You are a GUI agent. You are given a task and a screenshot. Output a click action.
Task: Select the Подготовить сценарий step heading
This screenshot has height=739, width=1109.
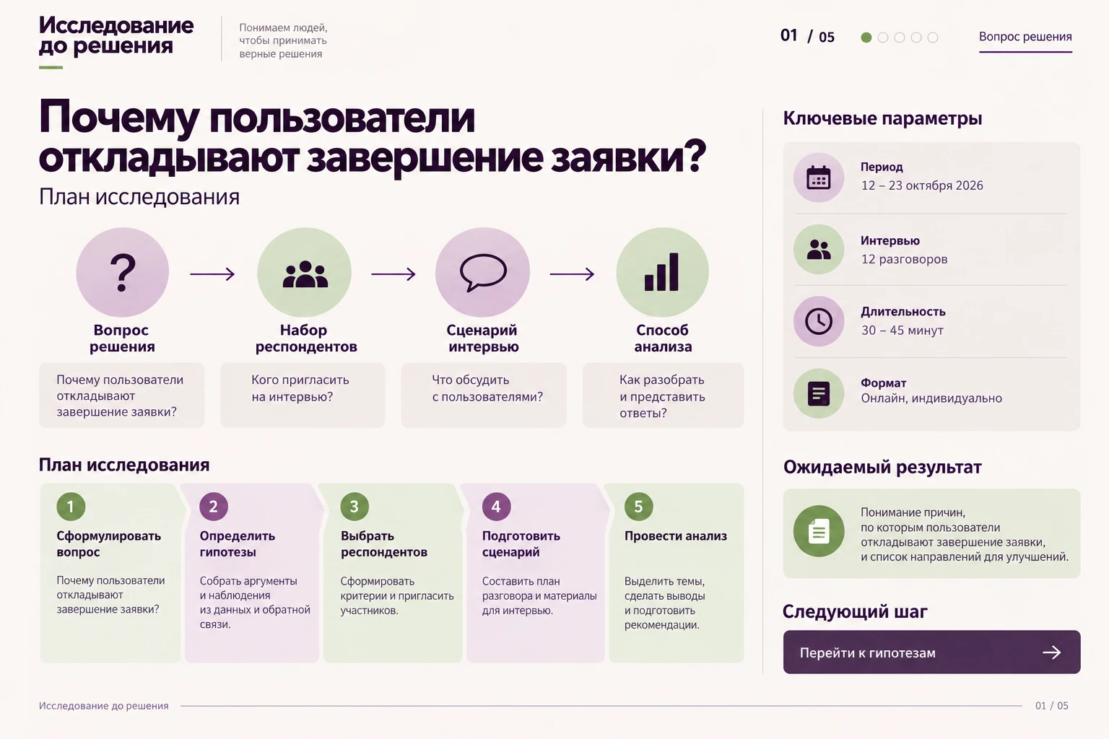pyautogui.click(x=521, y=544)
